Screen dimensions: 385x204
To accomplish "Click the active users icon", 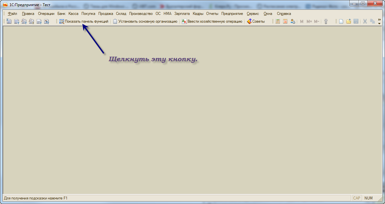I will [293, 21].
